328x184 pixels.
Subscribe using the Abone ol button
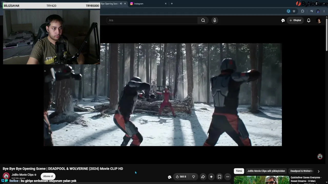(48, 176)
